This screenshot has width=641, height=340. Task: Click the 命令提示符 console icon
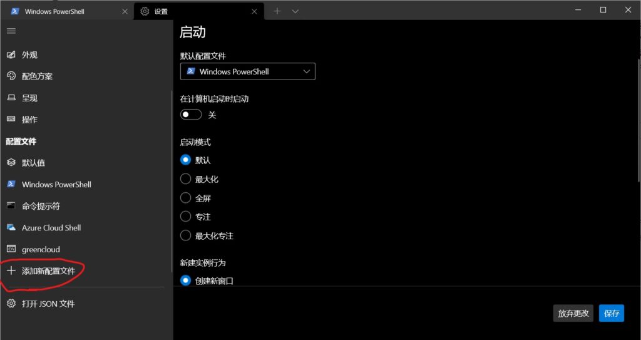11,206
